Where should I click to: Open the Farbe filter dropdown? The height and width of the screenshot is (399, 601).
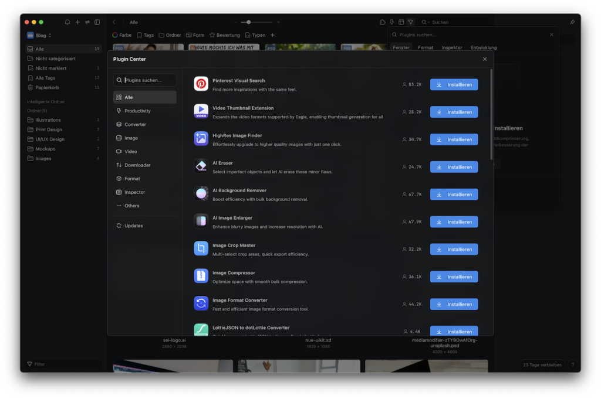(x=122, y=35)
